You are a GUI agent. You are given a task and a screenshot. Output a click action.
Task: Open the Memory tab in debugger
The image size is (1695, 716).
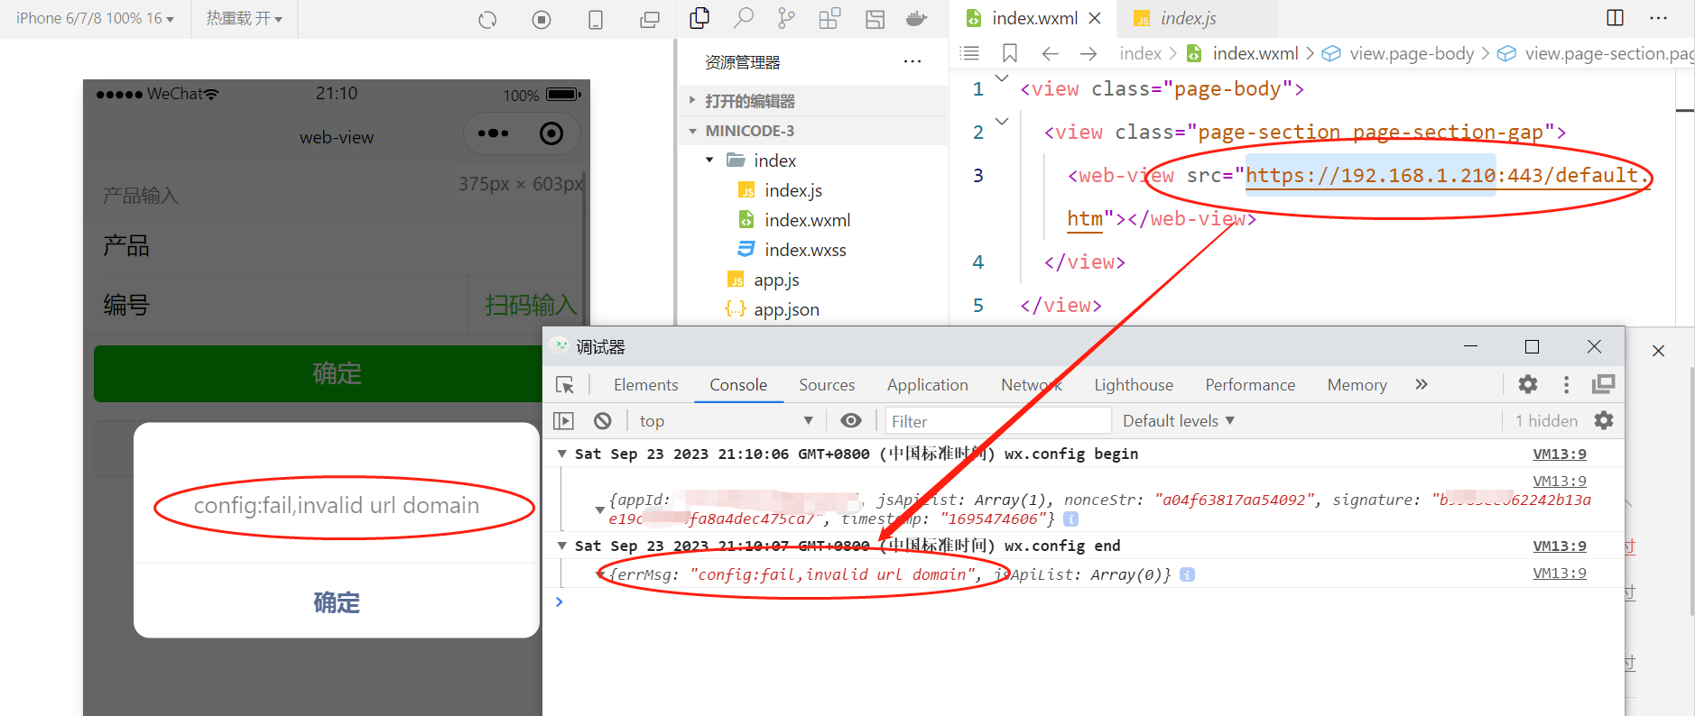(1357, 384)
